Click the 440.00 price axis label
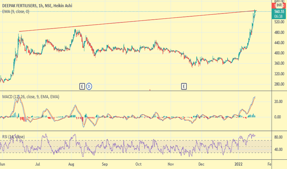The width and height of the screenshot is (287, 169). tap(279, 43)
